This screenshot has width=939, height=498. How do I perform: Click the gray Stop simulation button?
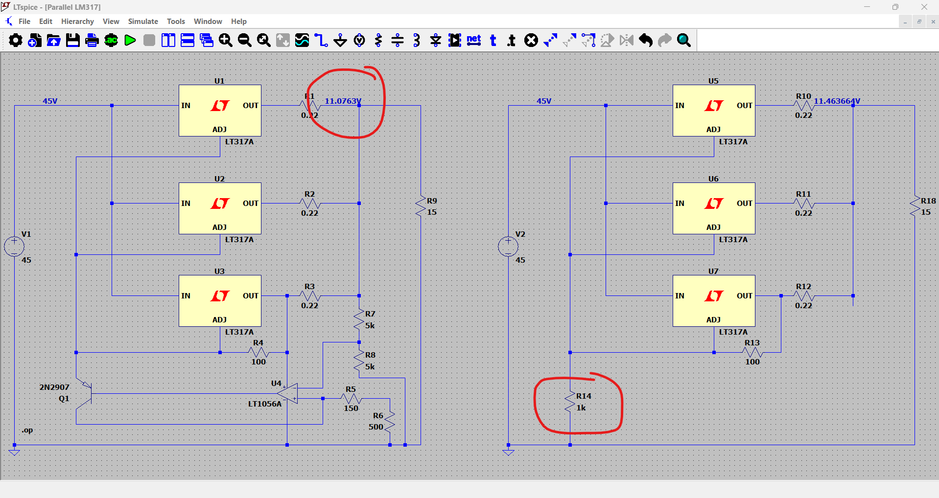149,40
